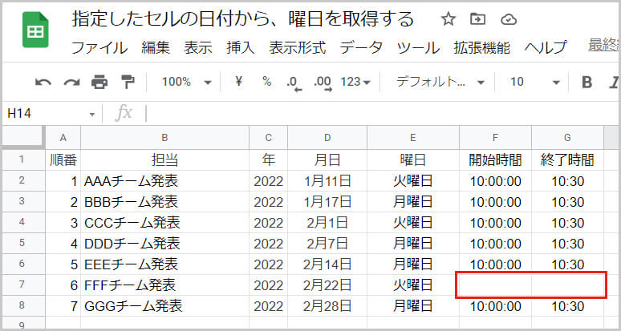Select cell DDDチーム発表
This screenshot has width=621, height=331.
point(164,244)
